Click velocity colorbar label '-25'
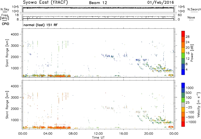The height and width of the screenshot is (139, 201). click(189, 107)
